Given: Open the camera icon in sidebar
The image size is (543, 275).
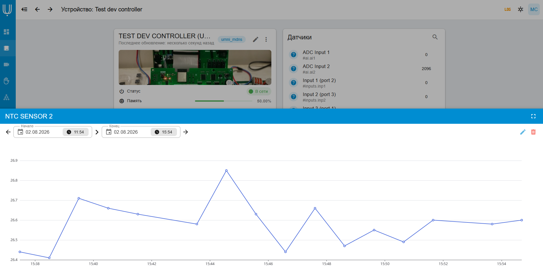Looking at the screenshot, I should click(x=6, y=65).
